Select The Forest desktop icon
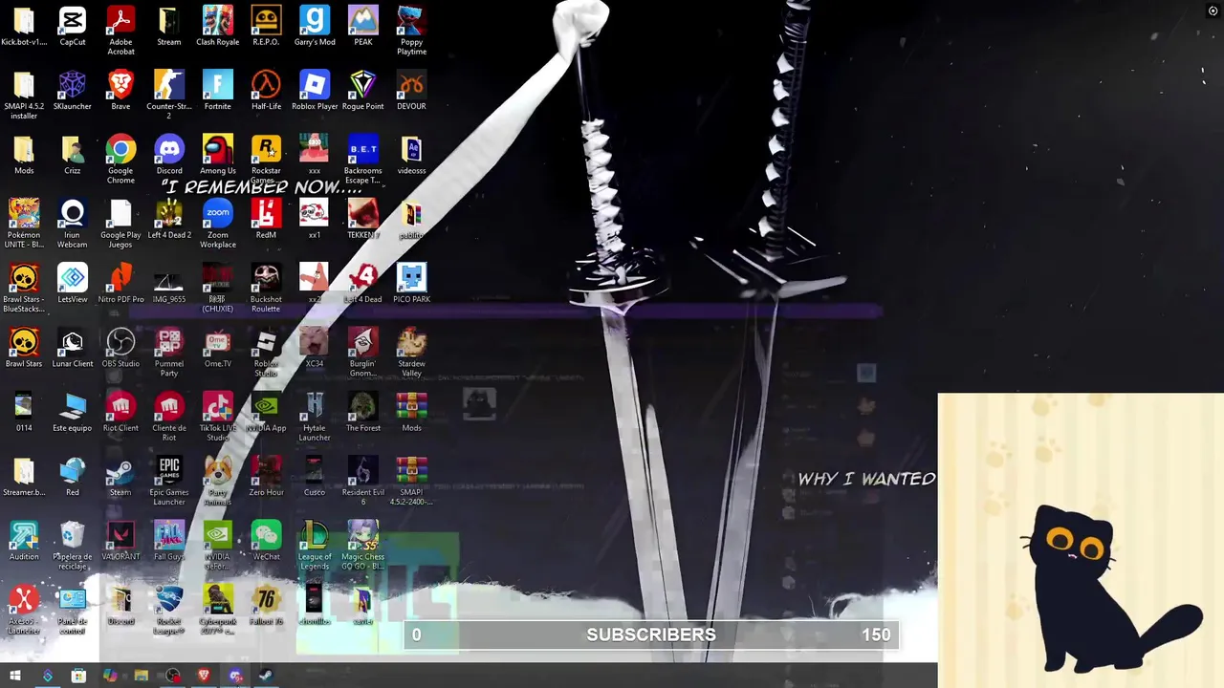This screenshot has width=1224, height=688. point(363,411)
